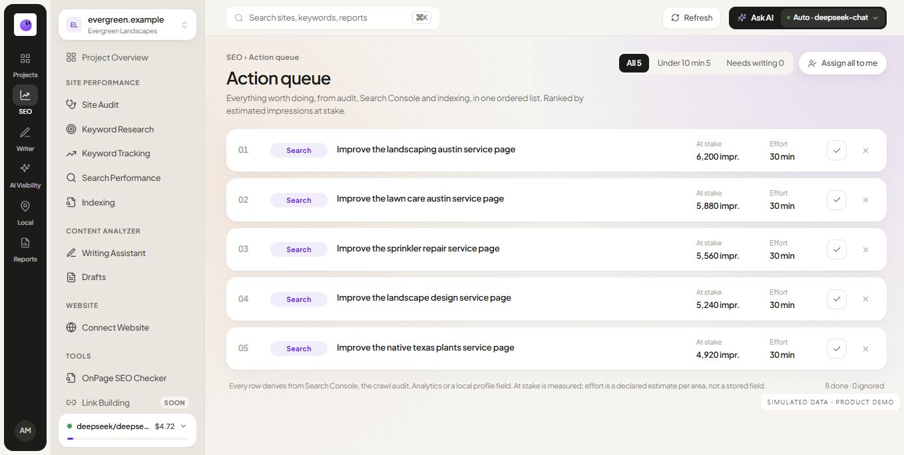Viewport: 904px width, 455px height.
Task: Click Ask AI button
Action: pyautogui.click(x=756, y=18)
